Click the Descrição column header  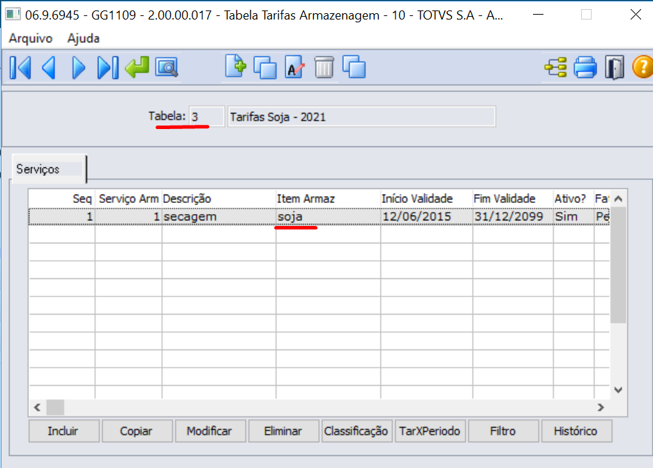coord(219,199)
